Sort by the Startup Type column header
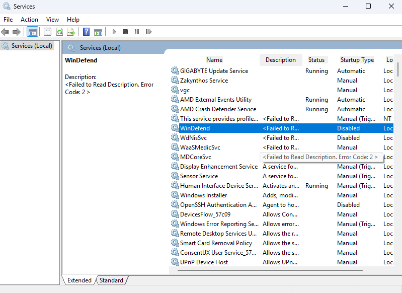The width and height of the screenshot is (402, 293). pyautogui.click(x=357, y=60)
